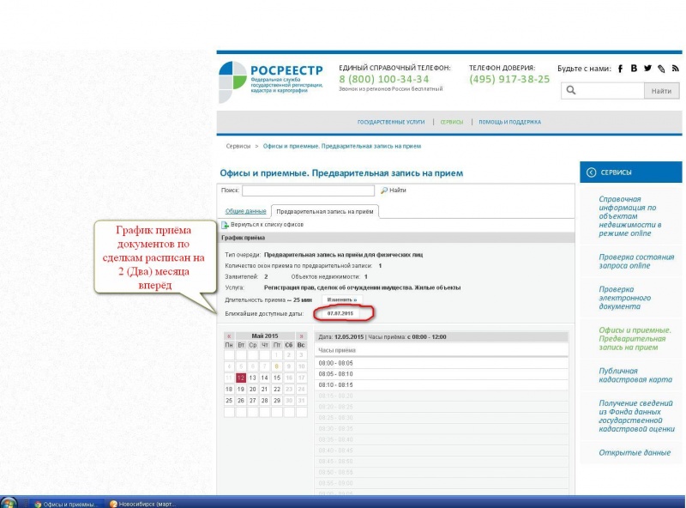Open the VKontakte social icon
The height and width of the screenshot is (508, 686).
tap(634, 69)
